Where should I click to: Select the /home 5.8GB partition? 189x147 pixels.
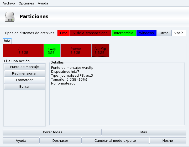coord(76,51)
